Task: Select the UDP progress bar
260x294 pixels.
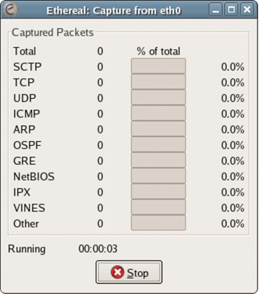Action: click(158, 97)
